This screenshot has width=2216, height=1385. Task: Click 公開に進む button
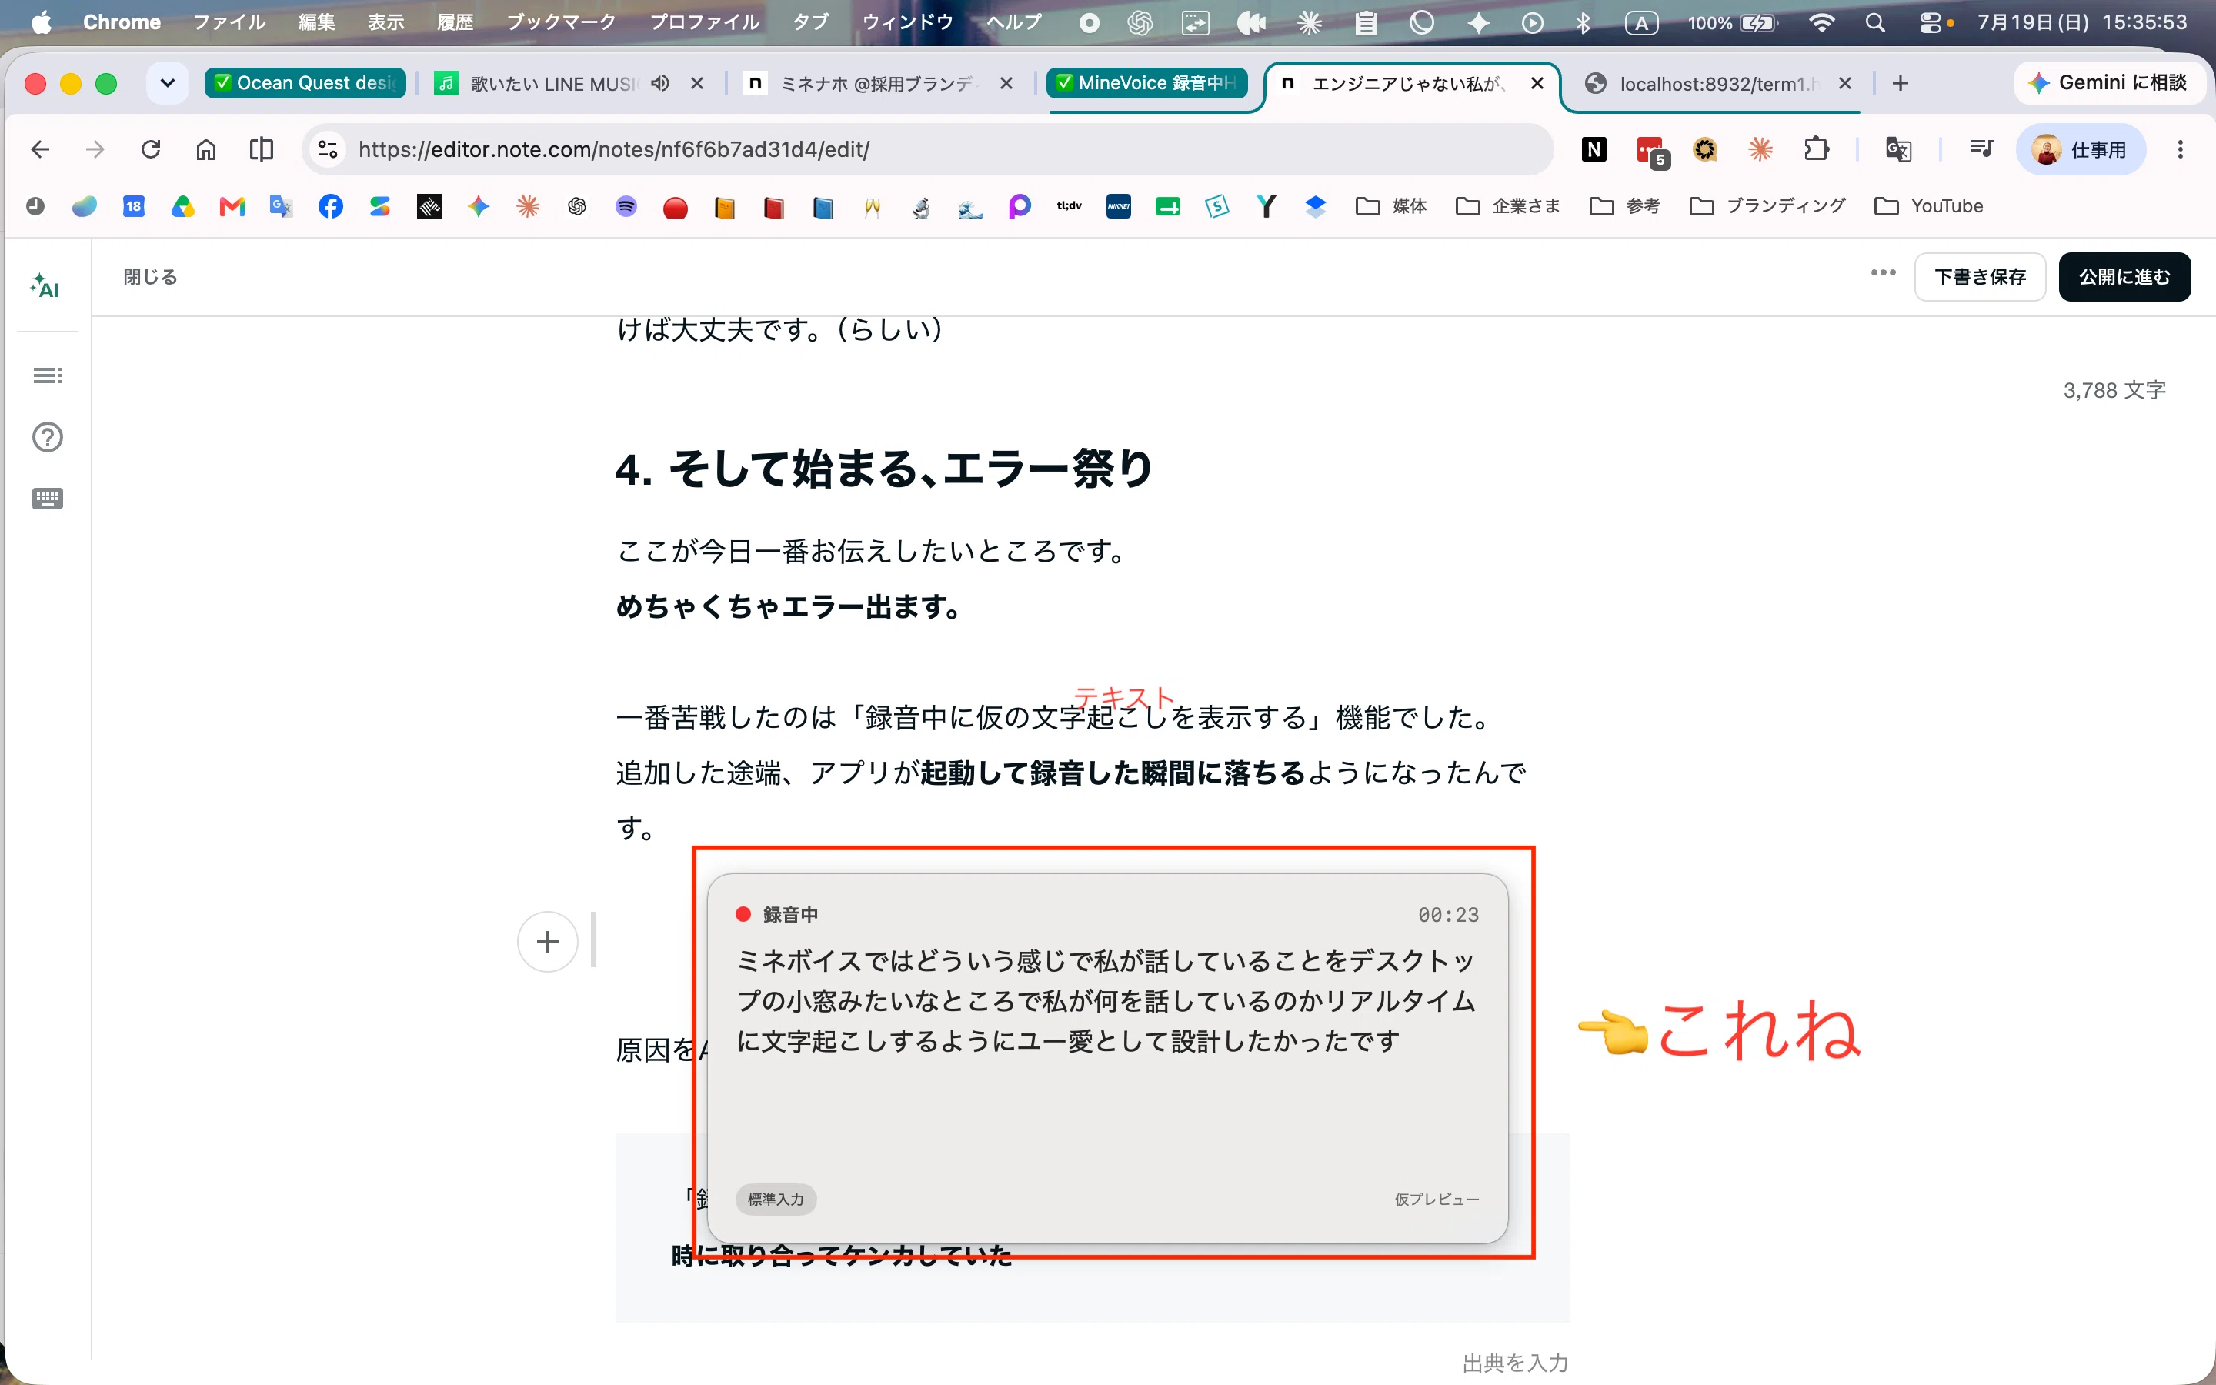[2124, 277]
